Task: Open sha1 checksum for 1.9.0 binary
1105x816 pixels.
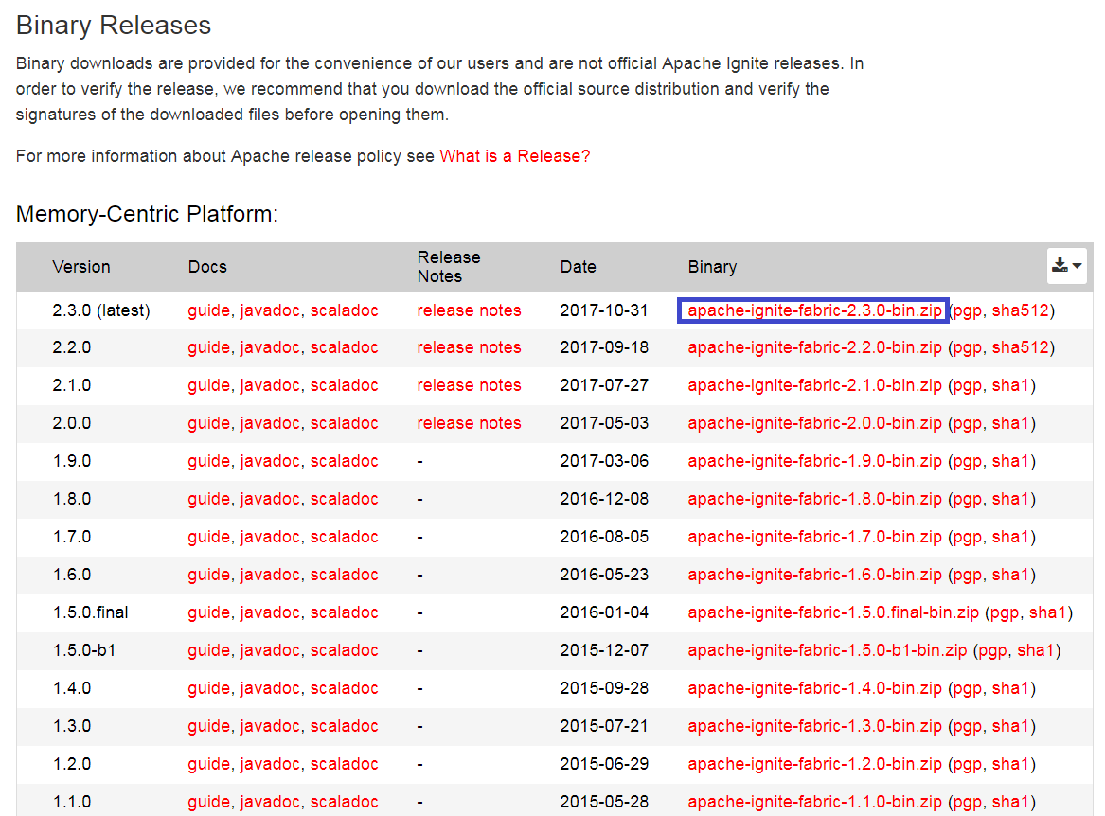Action: tap(1011, 461)
